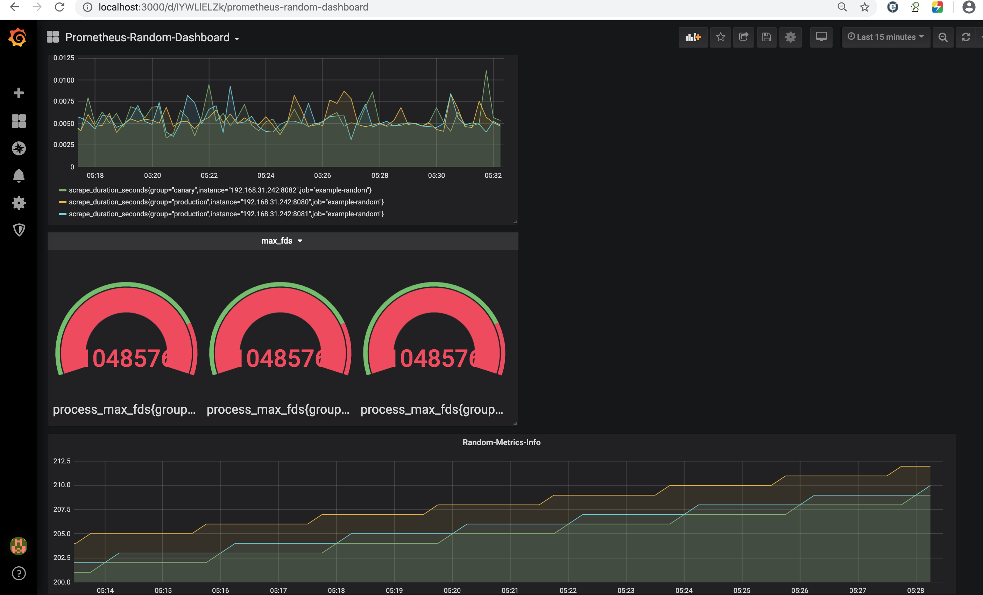The height and width of the screenshot is (595, 983).
Task: Zoom out time range magnifier icon
Action: 943,37
